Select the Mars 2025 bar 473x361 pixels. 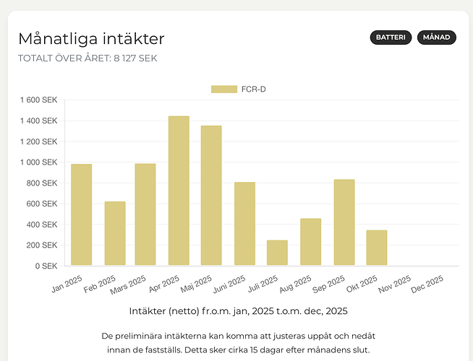pos(145,215)
